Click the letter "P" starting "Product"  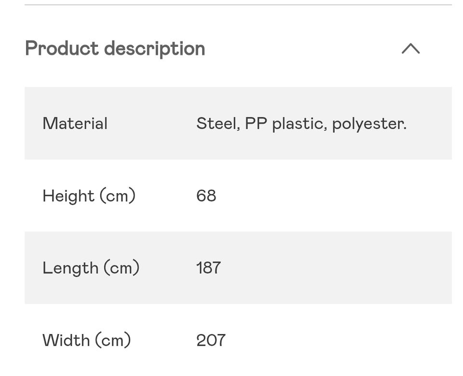tap(31, 49)
